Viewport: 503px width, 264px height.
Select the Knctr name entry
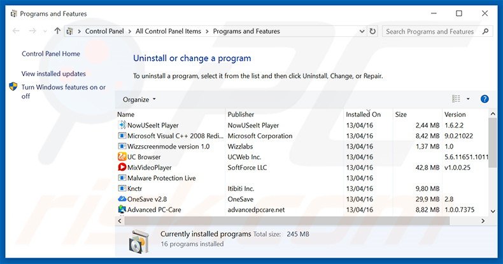pyautogui.click(x=134, y=188)
